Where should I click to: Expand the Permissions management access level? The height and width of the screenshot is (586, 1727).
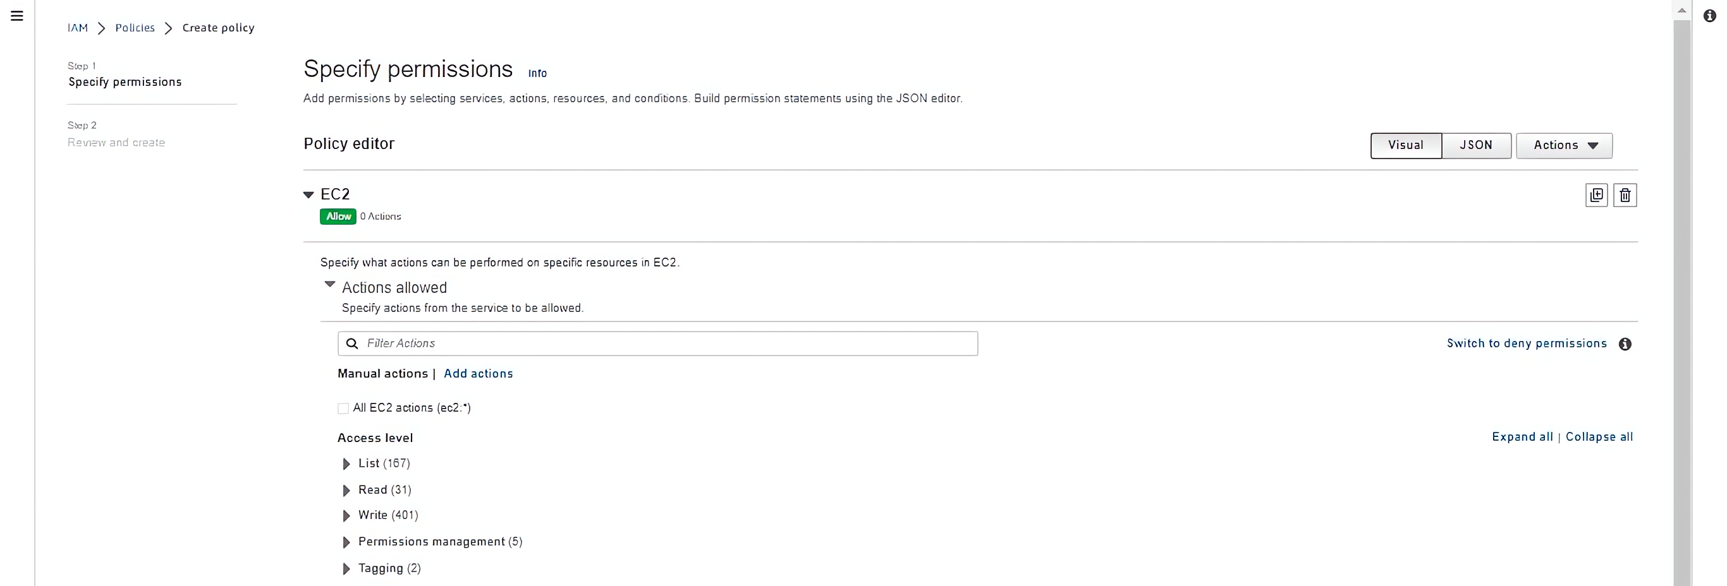[x=346, y=542]
